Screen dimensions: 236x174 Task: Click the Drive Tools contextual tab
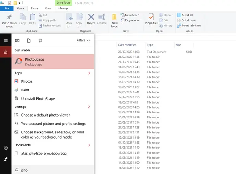tap(63, 3)
